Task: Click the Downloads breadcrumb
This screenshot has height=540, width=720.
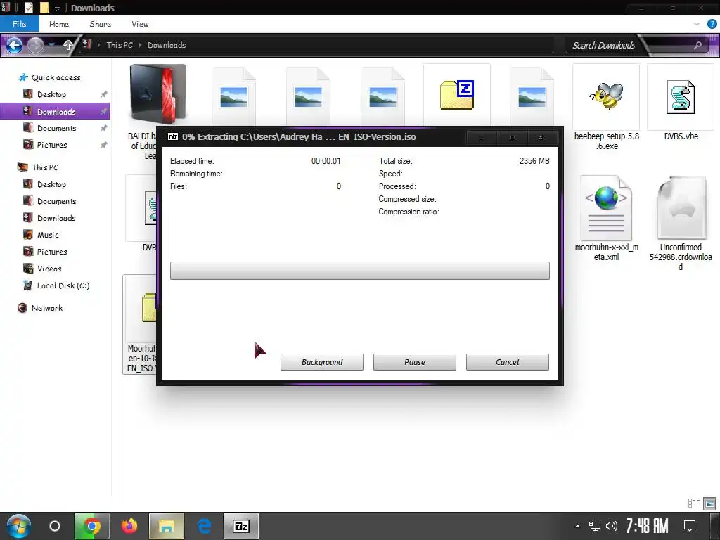Action: click(167, 45)
